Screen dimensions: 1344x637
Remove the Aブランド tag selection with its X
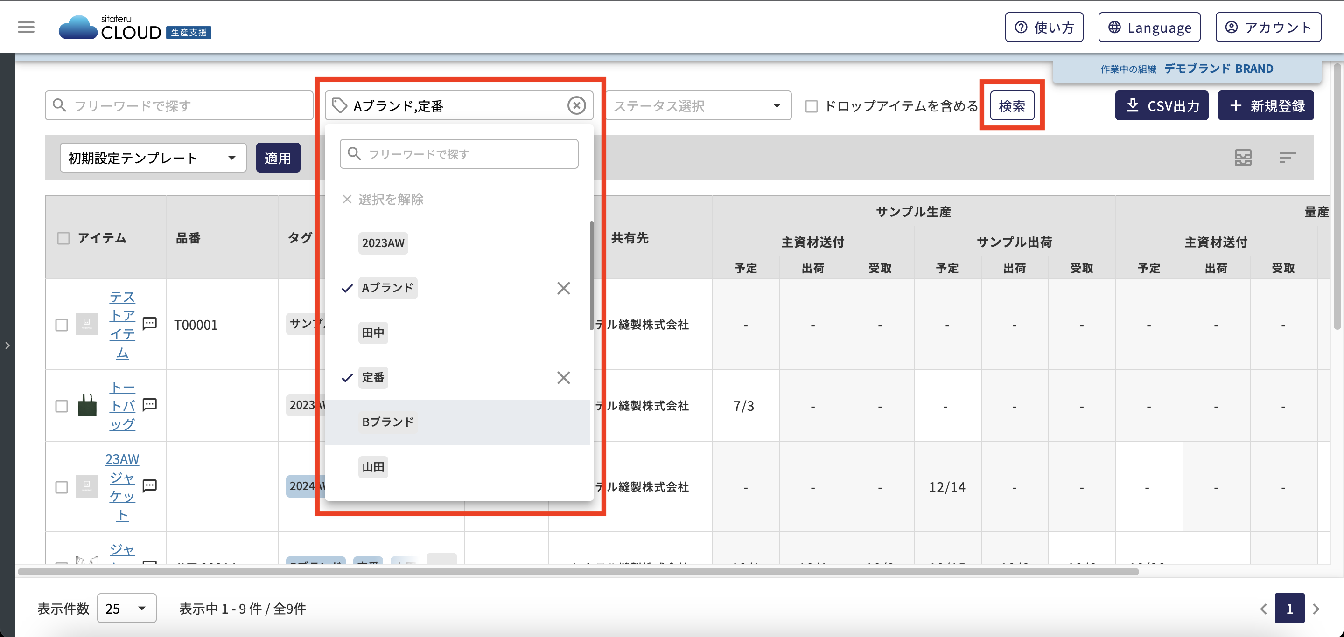pyautogui.click(x=563, y=288)
